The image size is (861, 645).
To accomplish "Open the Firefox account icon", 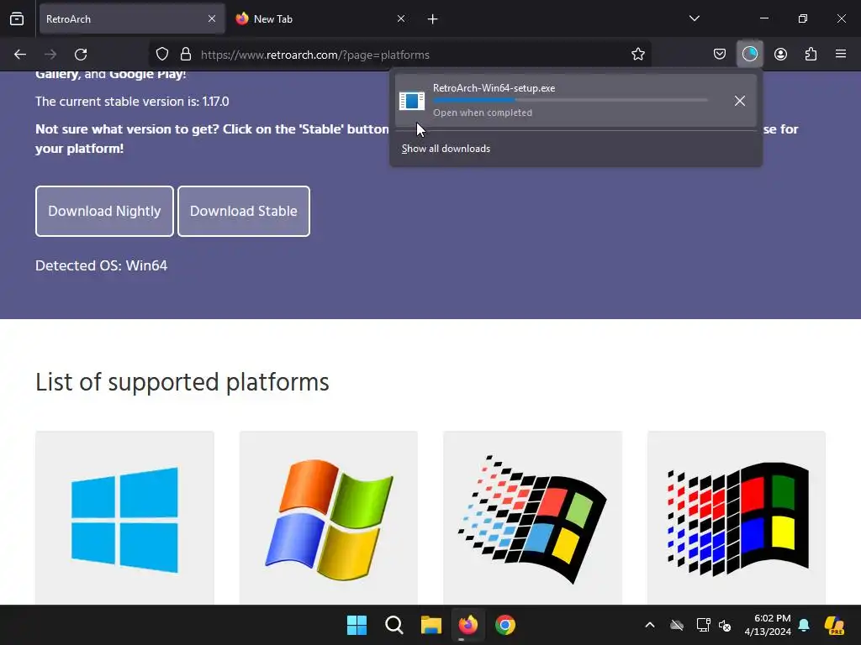I will click(780, 55).
